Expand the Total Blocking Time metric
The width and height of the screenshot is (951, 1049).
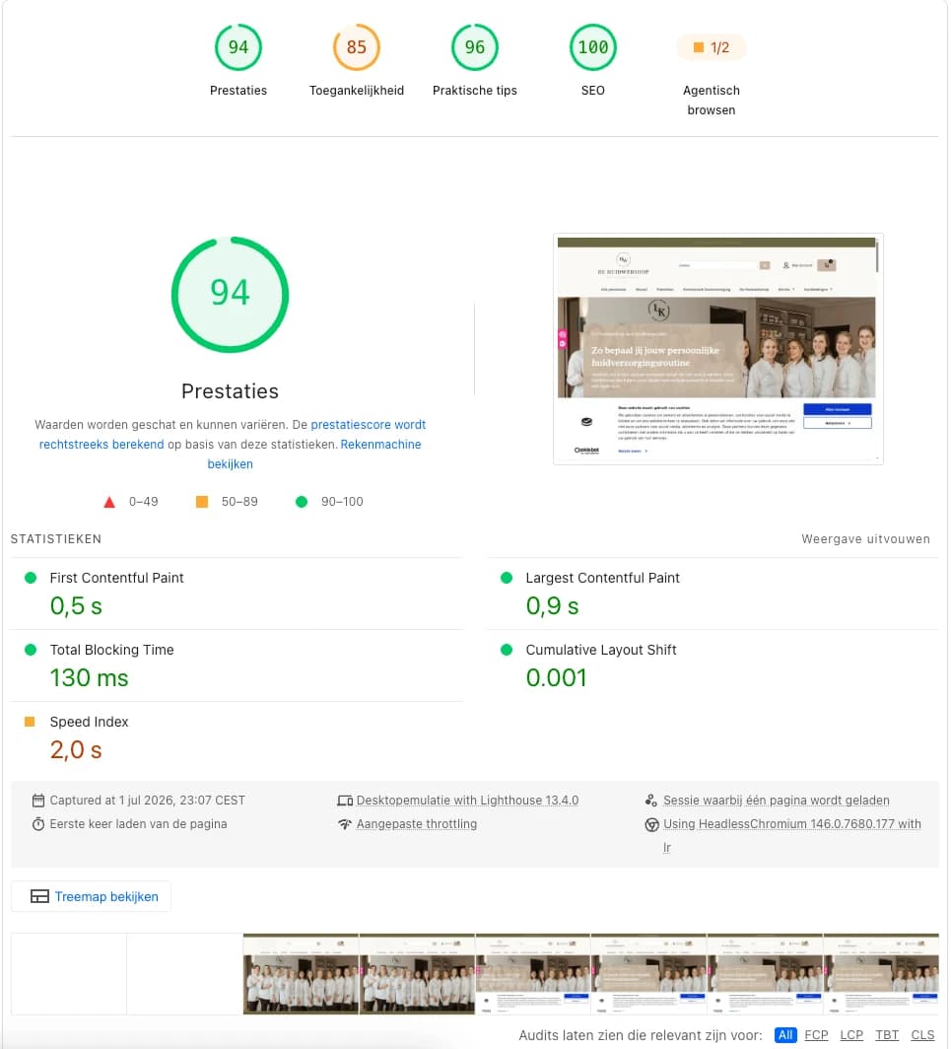coord(237,665)
